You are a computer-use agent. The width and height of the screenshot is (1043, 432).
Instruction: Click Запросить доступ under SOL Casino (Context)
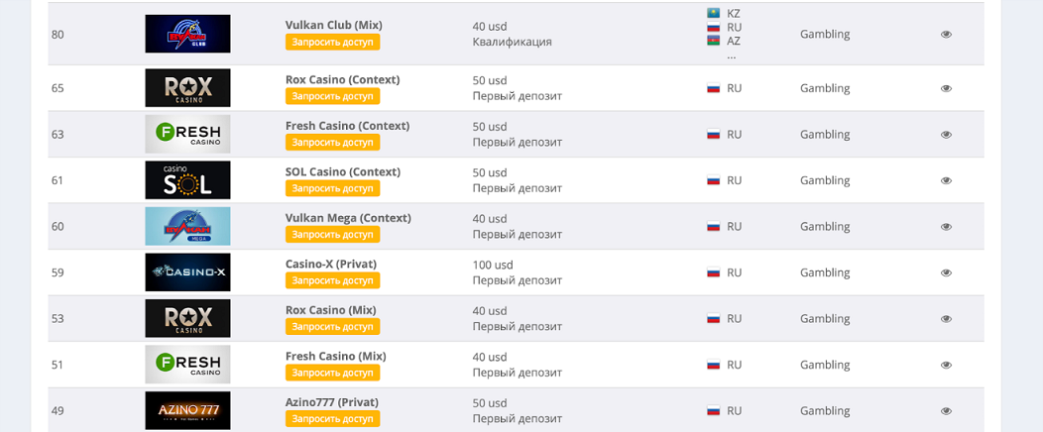point(332,188)
